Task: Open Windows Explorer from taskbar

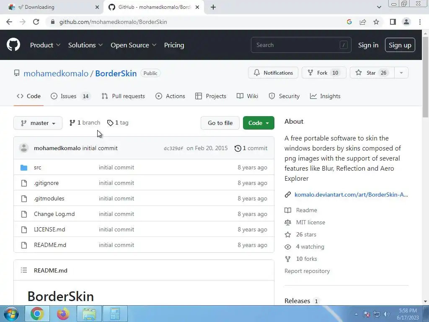Action: (x=89, y=314)
